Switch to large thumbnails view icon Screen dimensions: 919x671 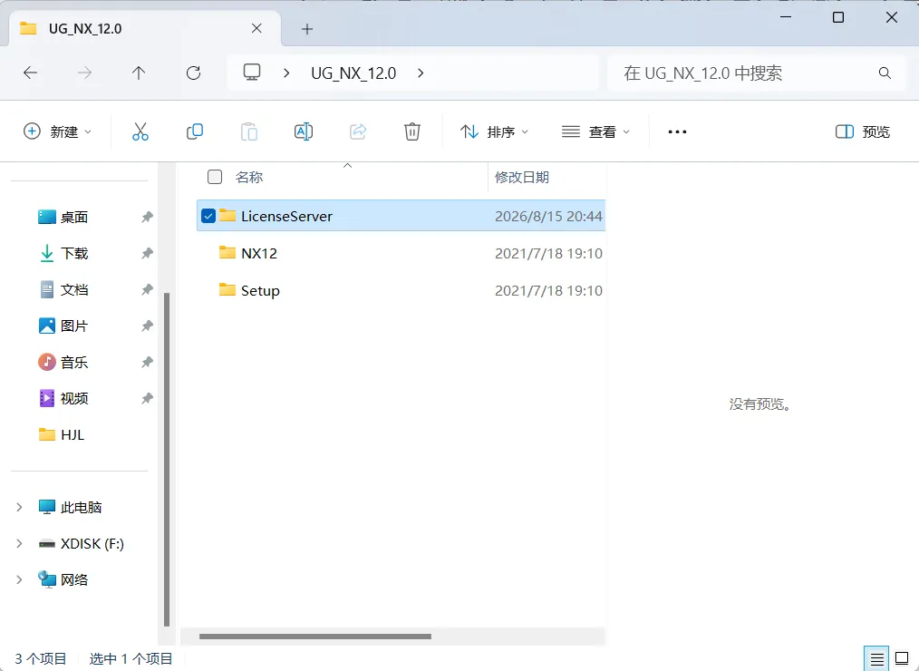tap(902, 659)
